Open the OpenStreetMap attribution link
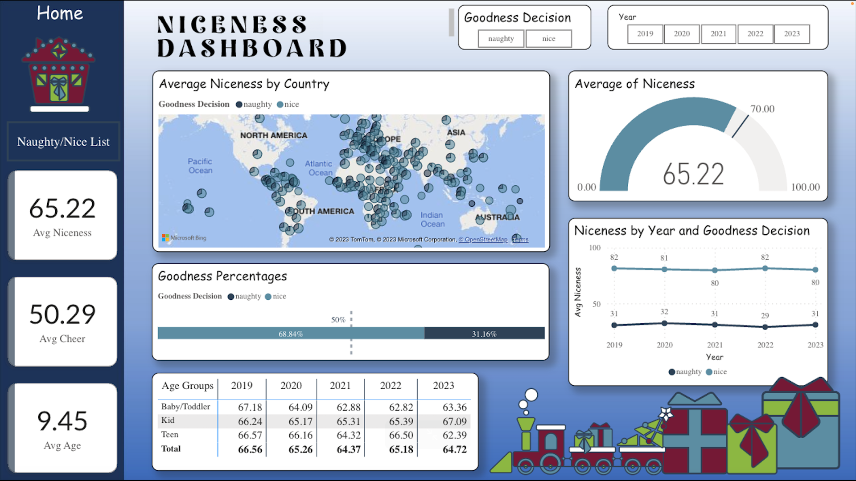The height and width of the screenshot is (481, 856). pyautogui.click(x=486, y=240)
